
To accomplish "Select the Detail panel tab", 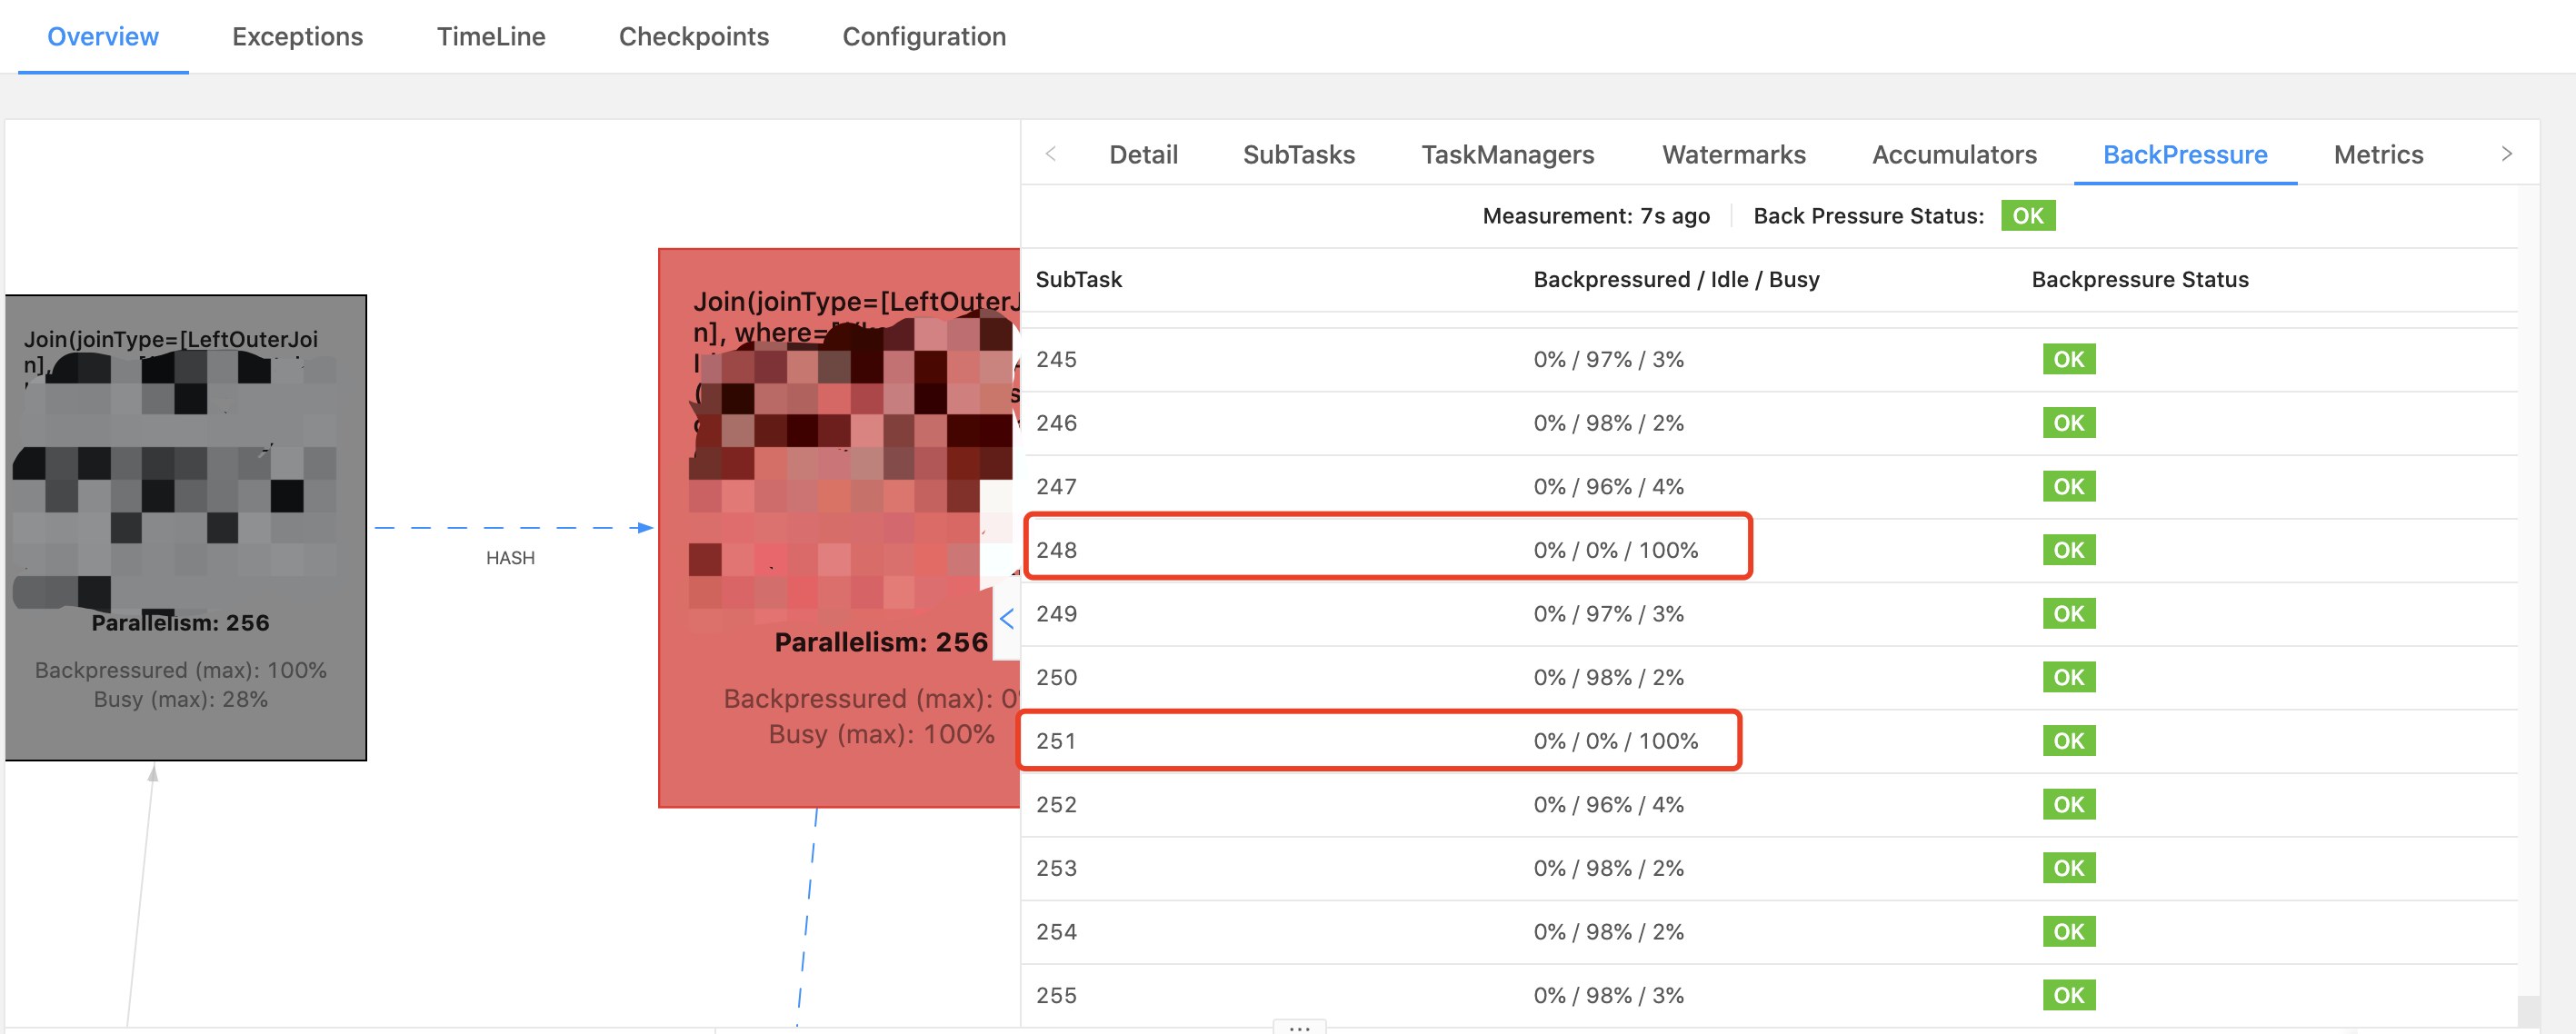I will (1143, 155).
